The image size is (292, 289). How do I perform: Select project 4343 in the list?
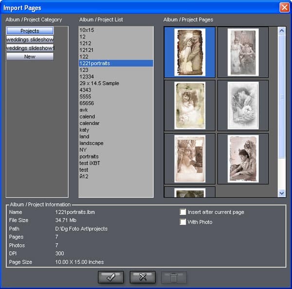click(116, 90)
